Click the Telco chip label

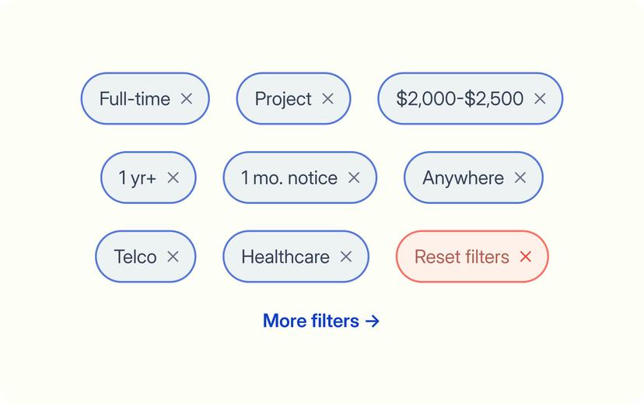click(x=135, y=257)
